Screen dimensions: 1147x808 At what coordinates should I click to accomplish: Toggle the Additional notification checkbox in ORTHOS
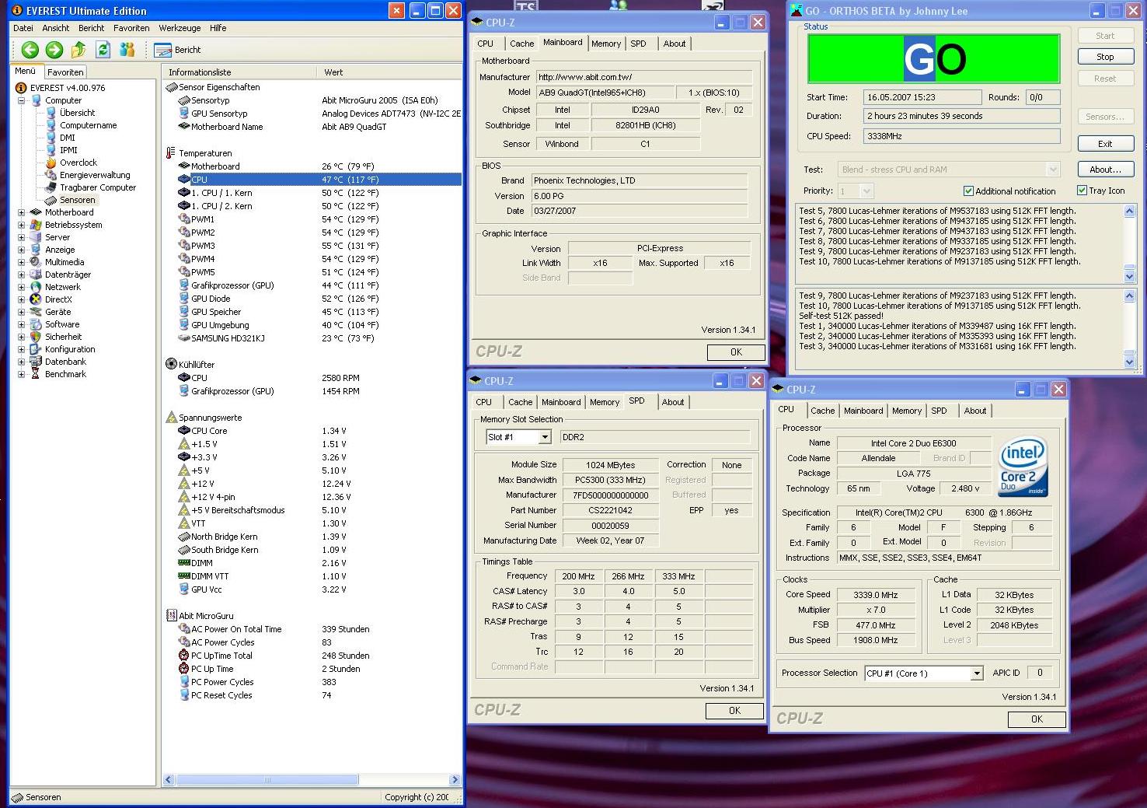point(968,191)
